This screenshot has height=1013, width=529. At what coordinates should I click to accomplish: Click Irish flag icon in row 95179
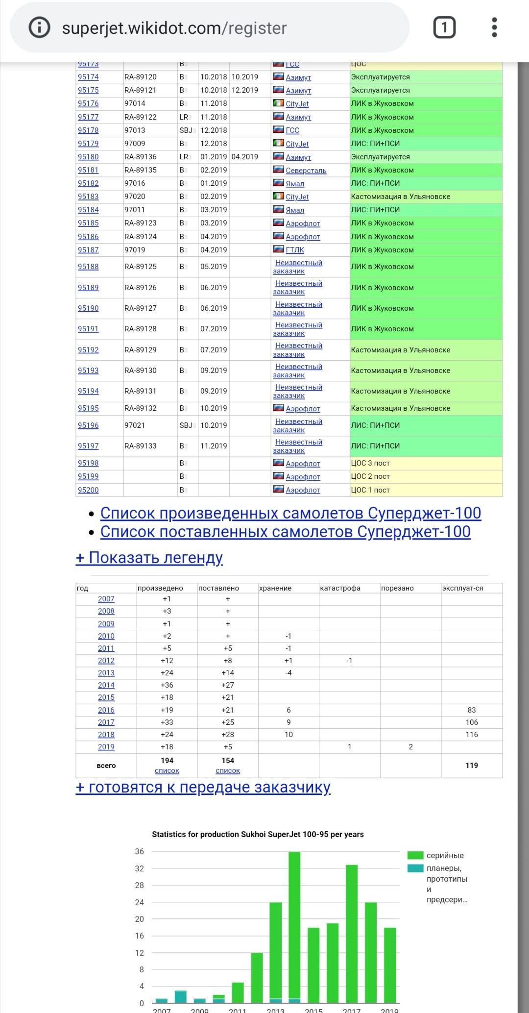[278, 143]
